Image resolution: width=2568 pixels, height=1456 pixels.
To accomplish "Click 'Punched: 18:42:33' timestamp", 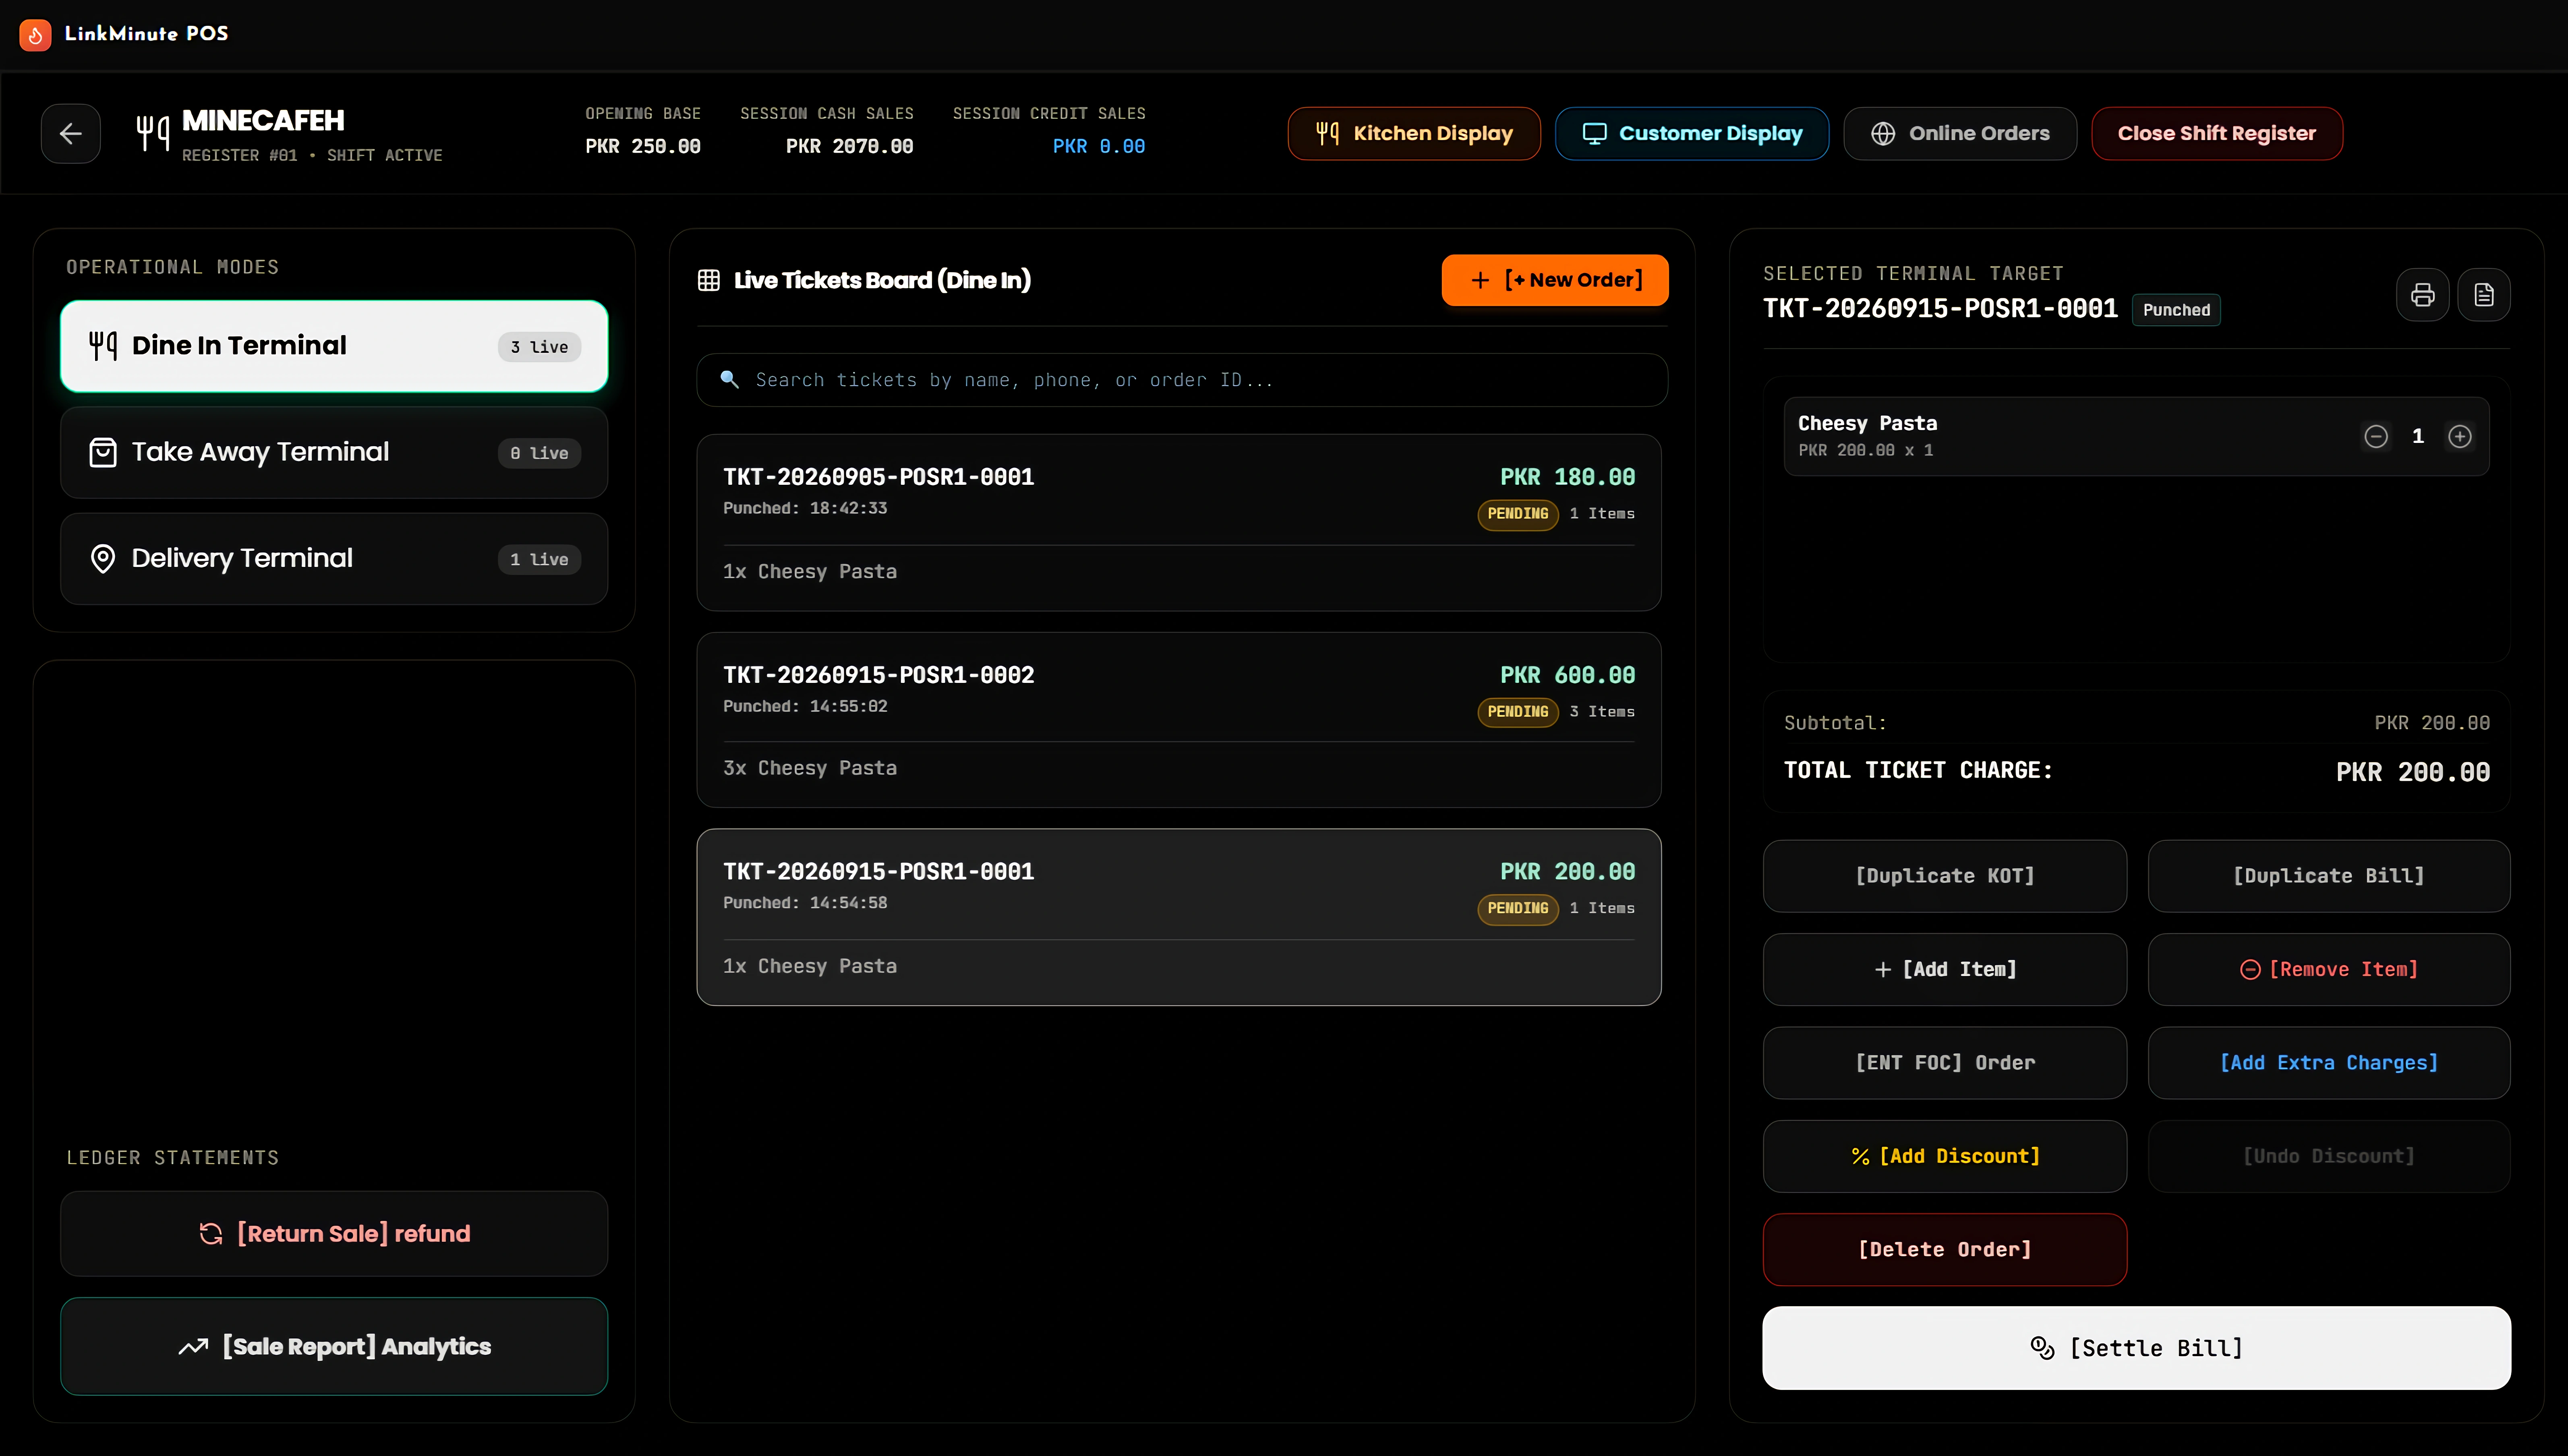I will 805,508.
